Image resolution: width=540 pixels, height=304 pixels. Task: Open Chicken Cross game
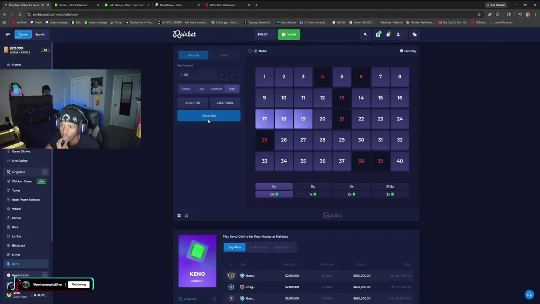(x=26, y=181)
